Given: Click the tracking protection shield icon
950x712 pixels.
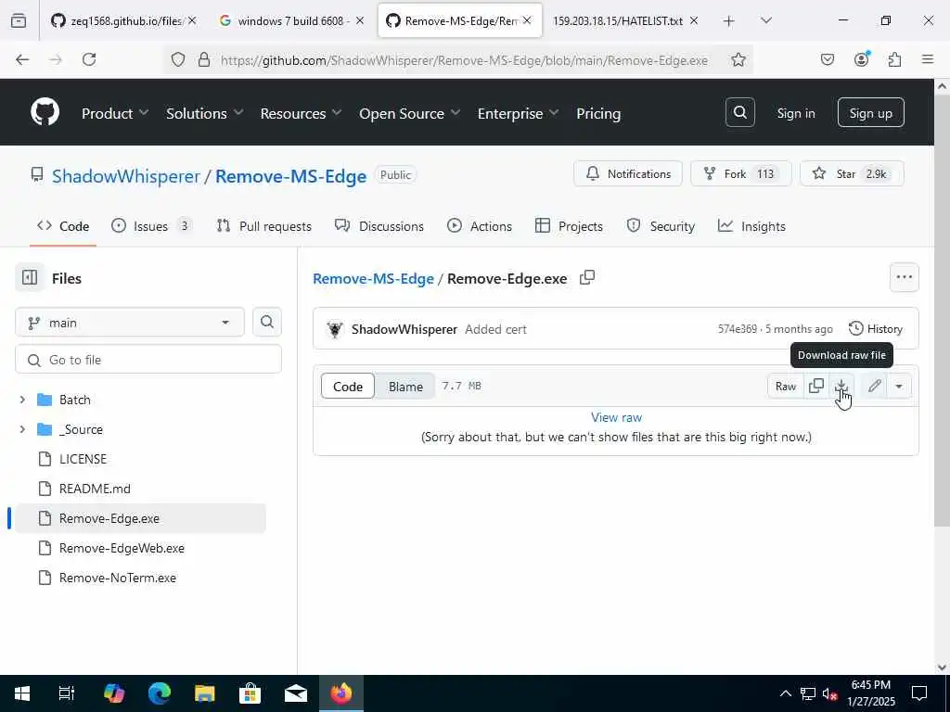Looking at the screenshot, I should [177, 59].
